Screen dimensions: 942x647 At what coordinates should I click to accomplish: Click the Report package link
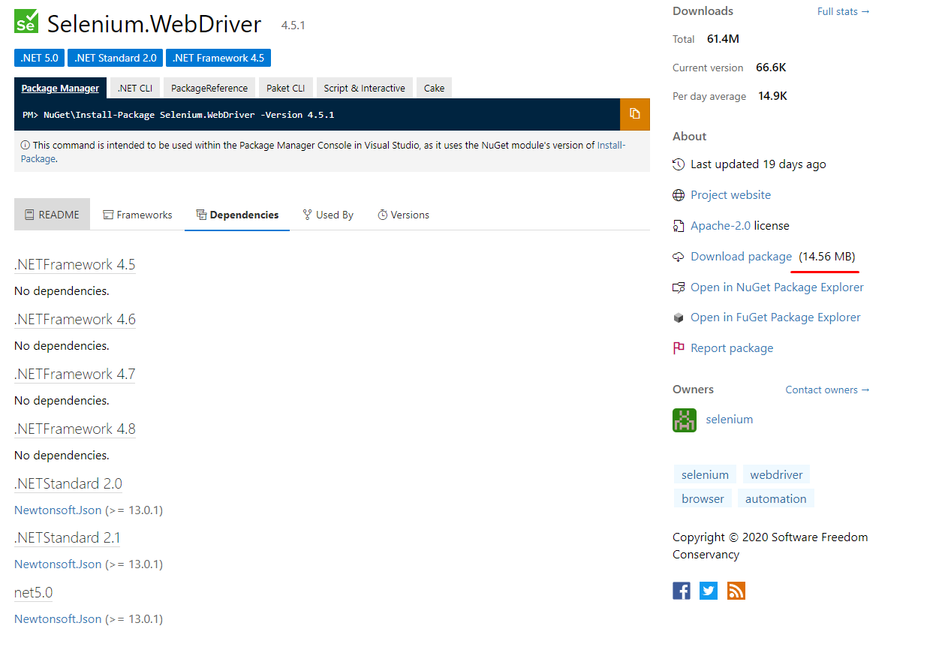tap(732, 348)
